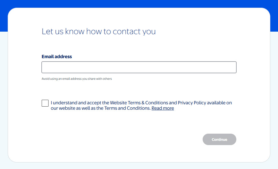Tick the terms and conditions checkbox
Screen dimensions: 278x169
[x=45, y=103]
